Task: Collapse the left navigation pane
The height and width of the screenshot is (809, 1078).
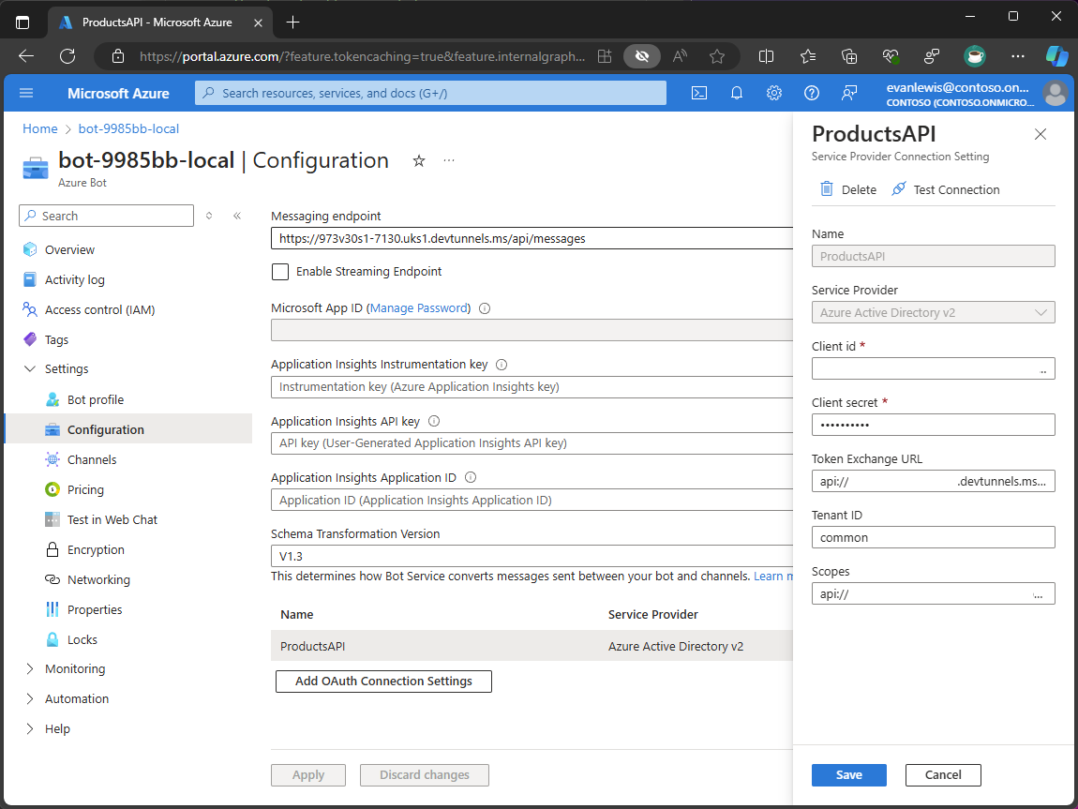Action: (x=237, y=216)
